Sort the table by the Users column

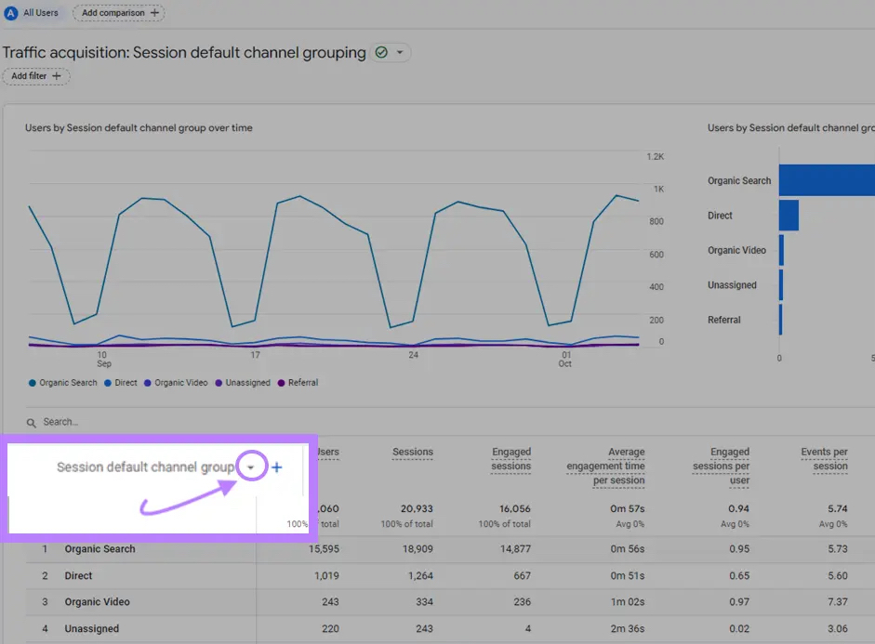(331, 453)
